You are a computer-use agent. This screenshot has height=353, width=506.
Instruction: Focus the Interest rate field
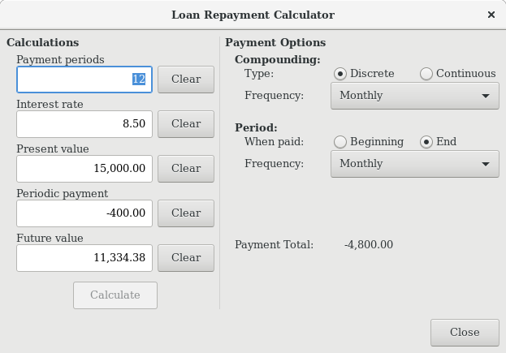84,124
